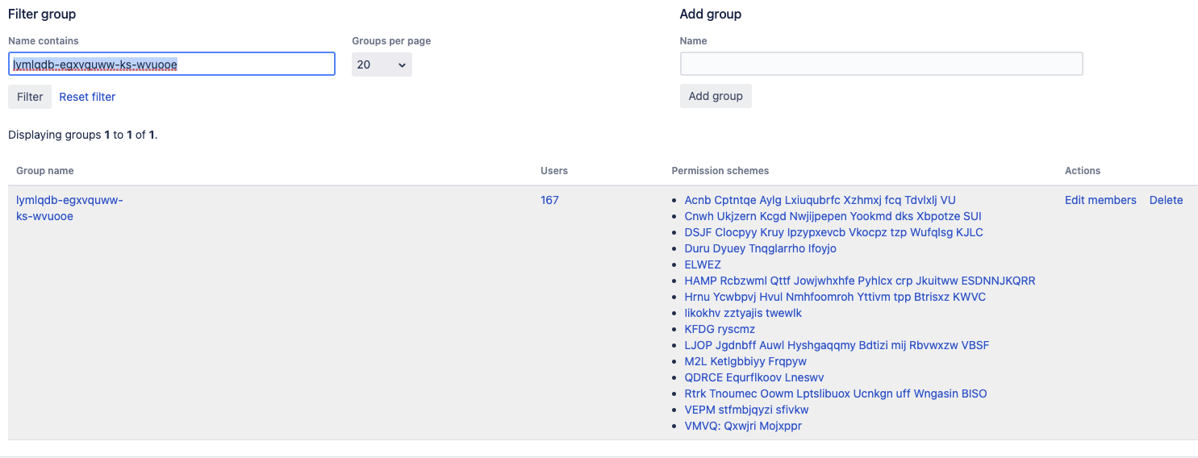Click the Filter button
Viewport: 1198px width, 458px height.
pyautogui.click(x=30, y=97)
